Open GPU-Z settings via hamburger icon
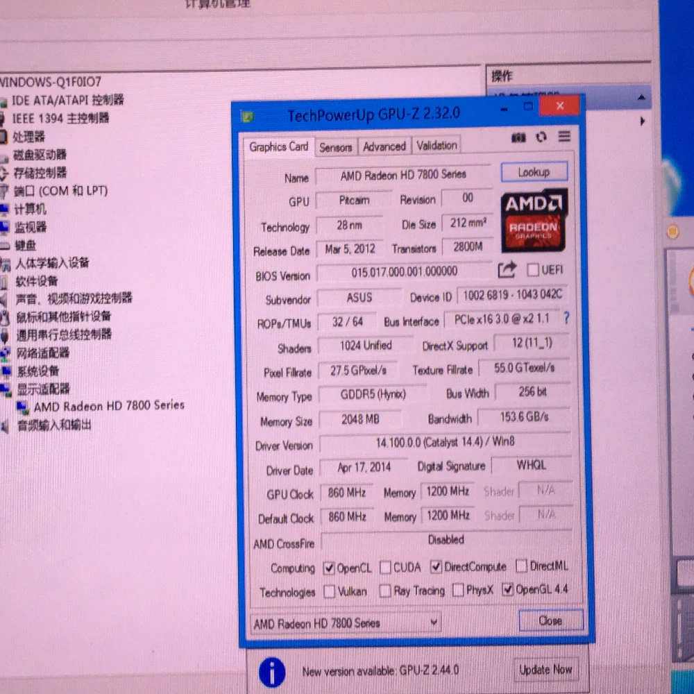The height and width of the screenshot is (694, 694). click(564, 137)
